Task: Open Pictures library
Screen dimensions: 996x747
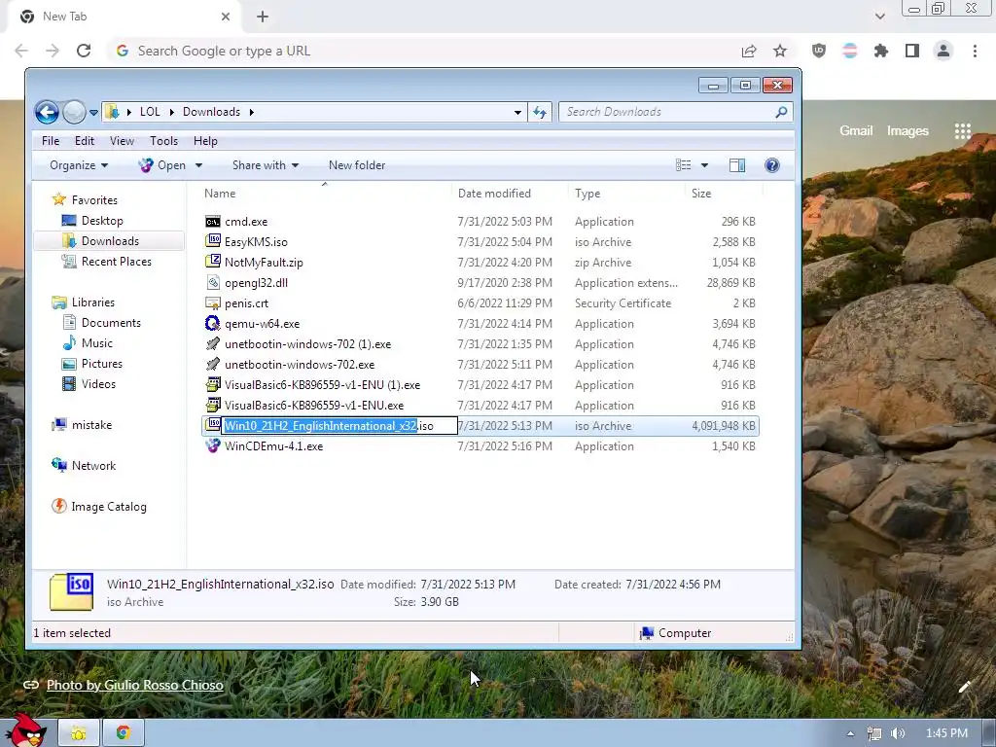Action: 101,364
